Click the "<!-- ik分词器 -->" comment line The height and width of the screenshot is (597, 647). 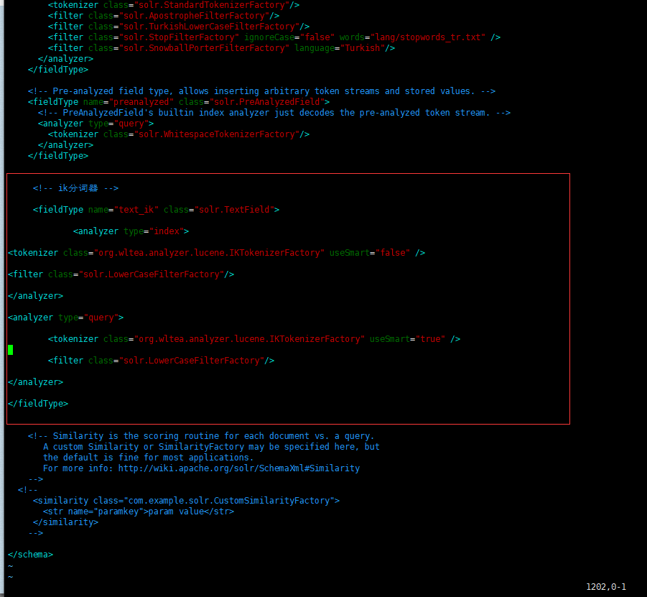[x=76, y=188]
